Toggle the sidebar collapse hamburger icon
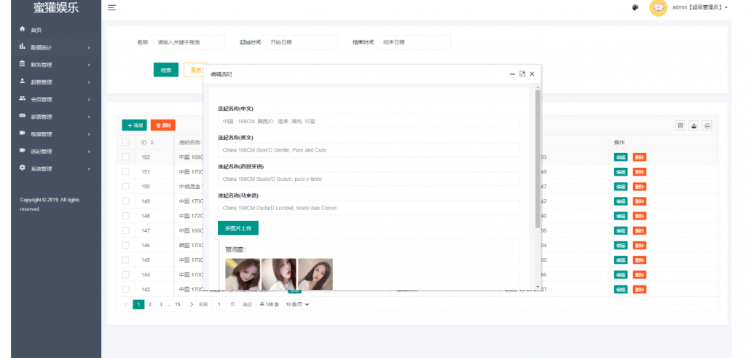The height and width of the screenshot is (358, 746). point(111,7)
